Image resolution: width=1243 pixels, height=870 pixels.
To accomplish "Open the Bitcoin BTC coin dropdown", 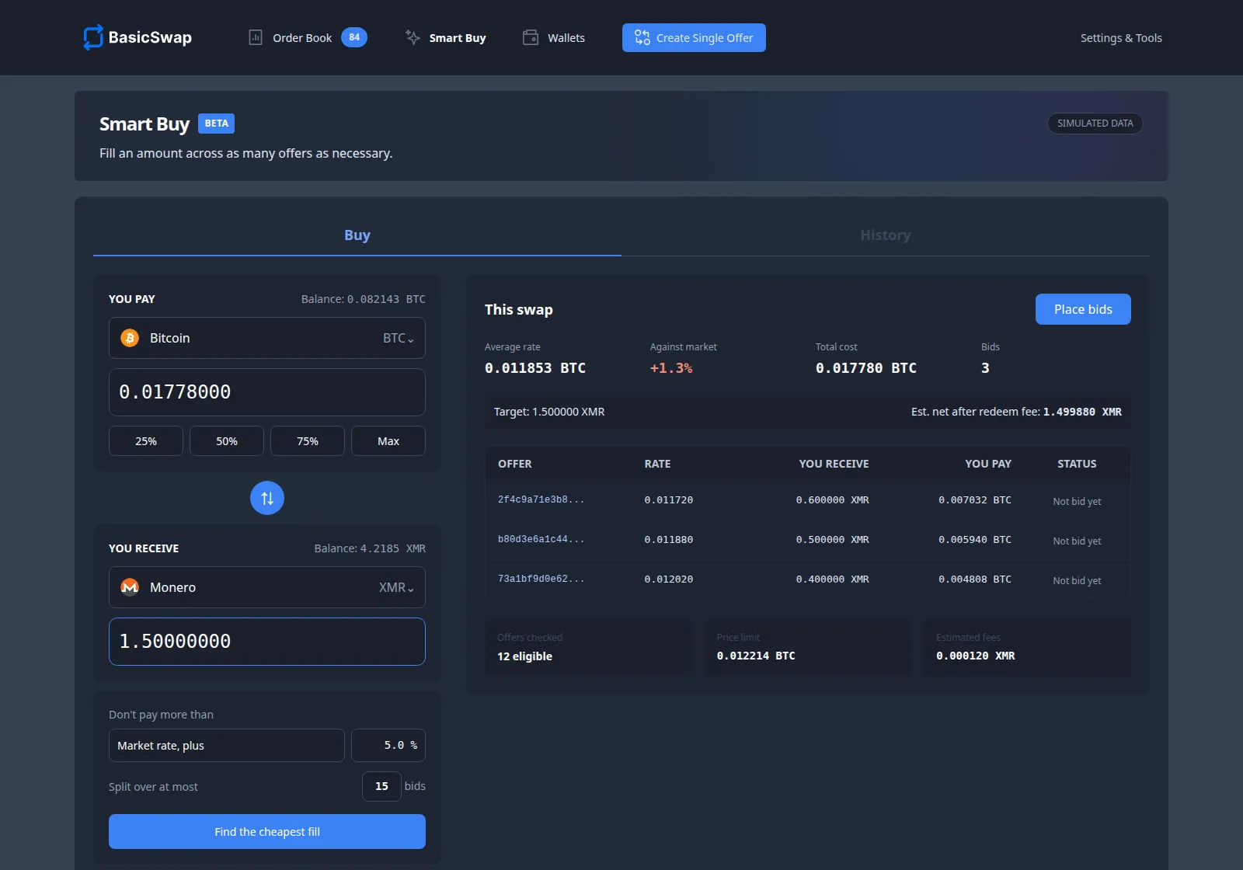I will pos(267,338).
